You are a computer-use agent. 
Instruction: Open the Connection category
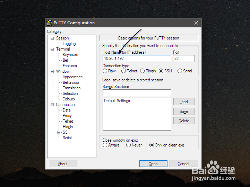click(x=65, y=105)
